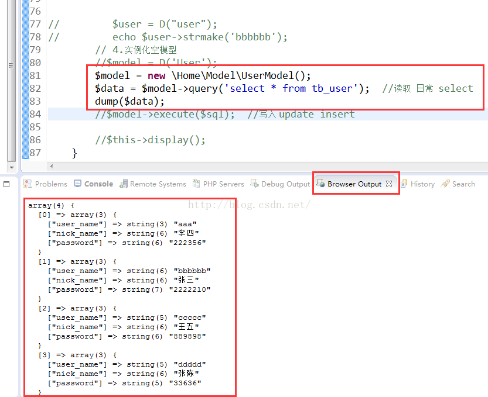
Task: Click the Debug Output bug icon
Action: 254,184
